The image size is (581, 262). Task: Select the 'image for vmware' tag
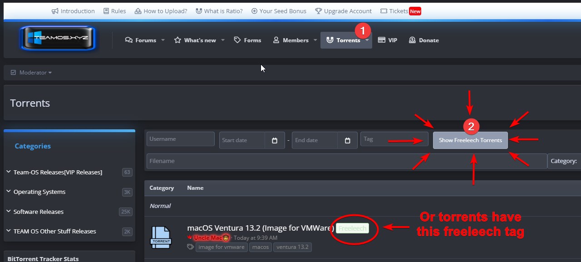pyautogui.click(x=222, y=247)
